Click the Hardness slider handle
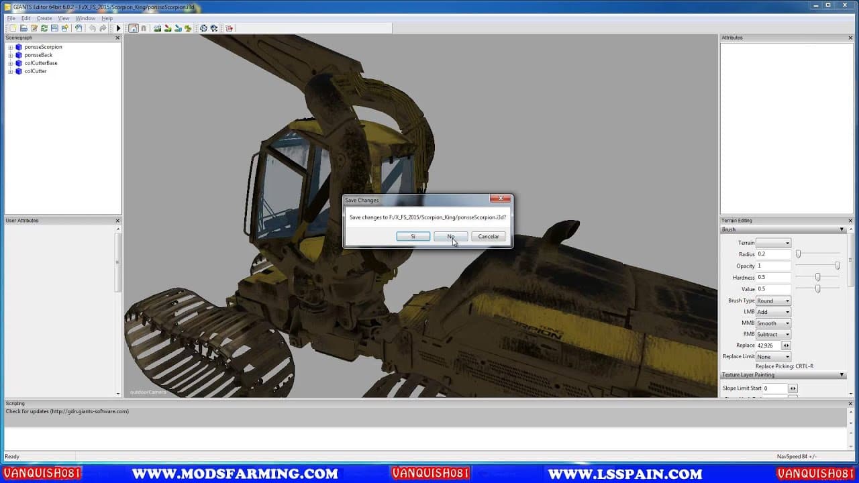Screen dimensions: 859x483 click(817, 277)
